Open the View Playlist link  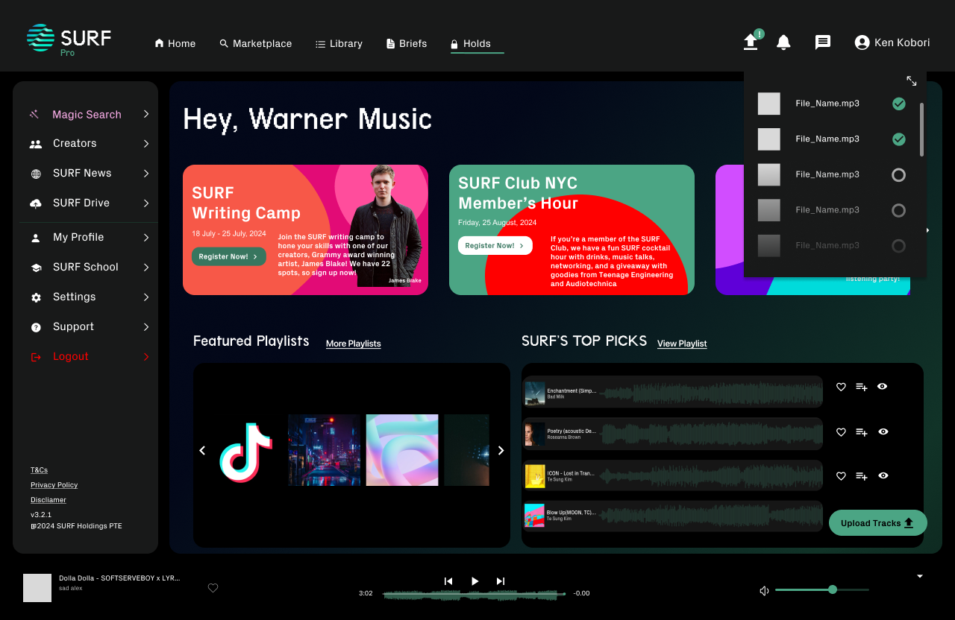tap(682, 344)
